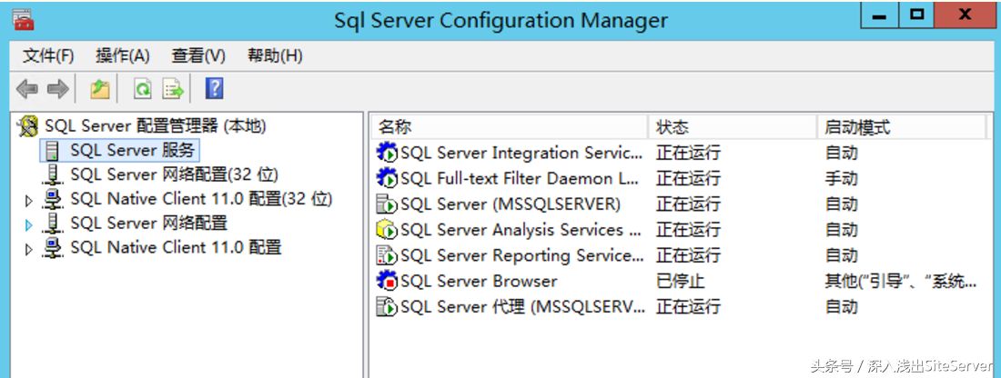Click the SQL Server 配置管理器 root node icon
Viewport: 1001px width, 378px height.
coord(27,126)
